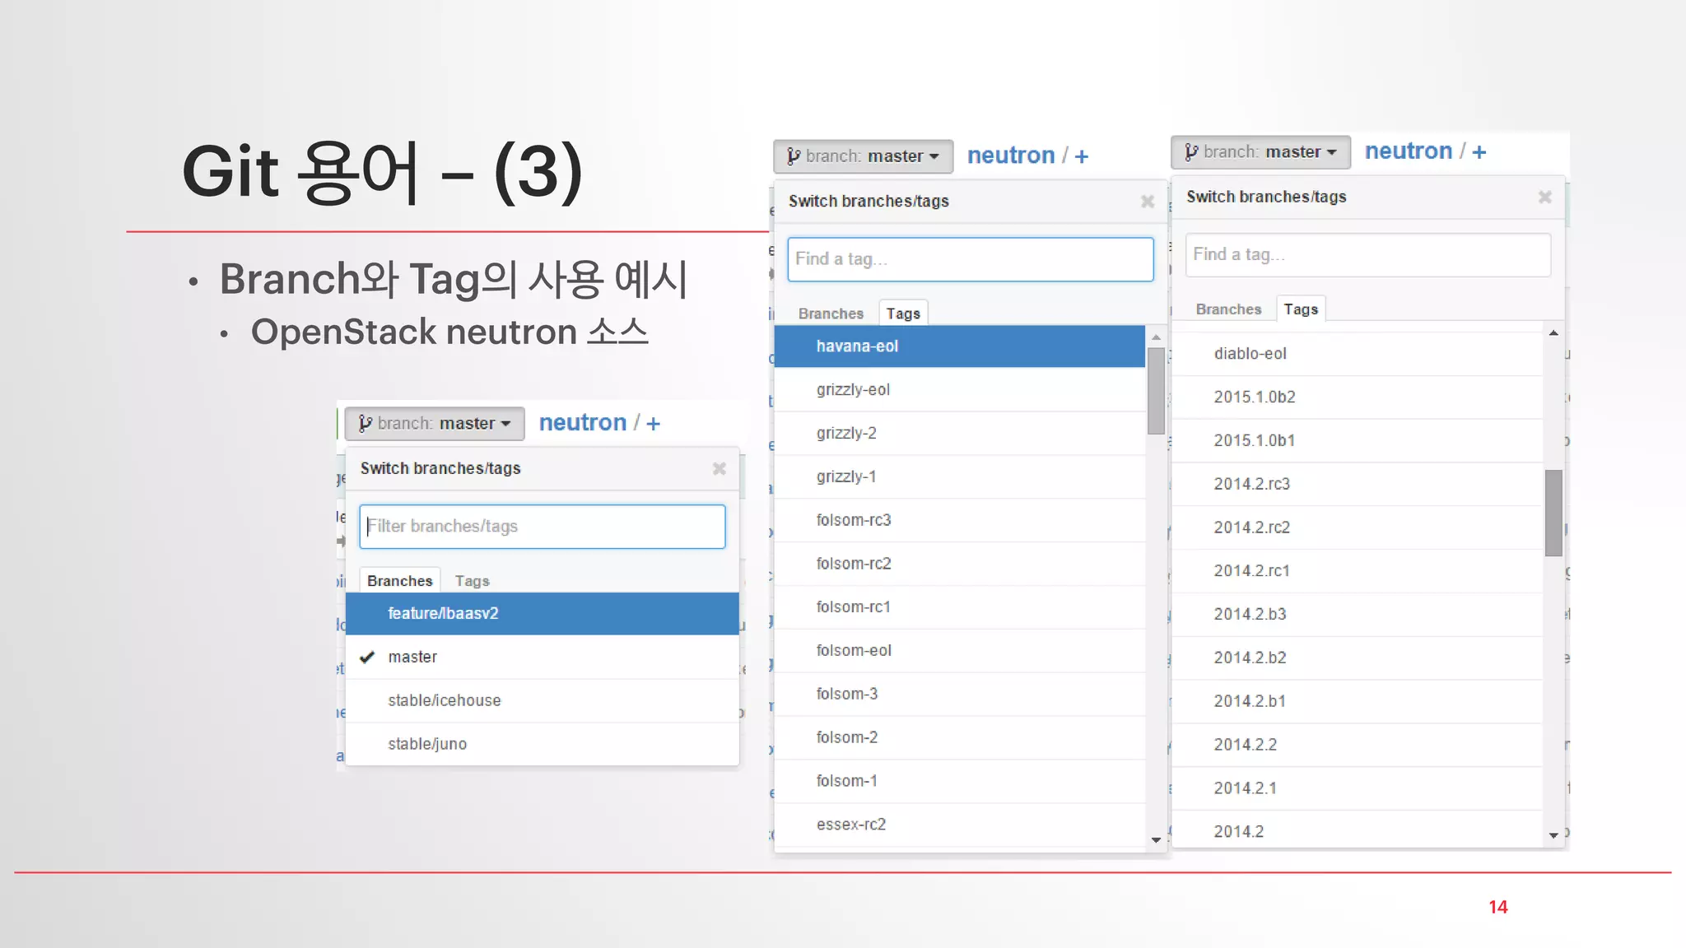Select the havana-eol tag
Screen dimensions: 1686x948
coord(857,346)
